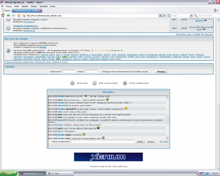Click the ShoutBox message input field
The height and width of the screenshot is (176, 220).
103,142
